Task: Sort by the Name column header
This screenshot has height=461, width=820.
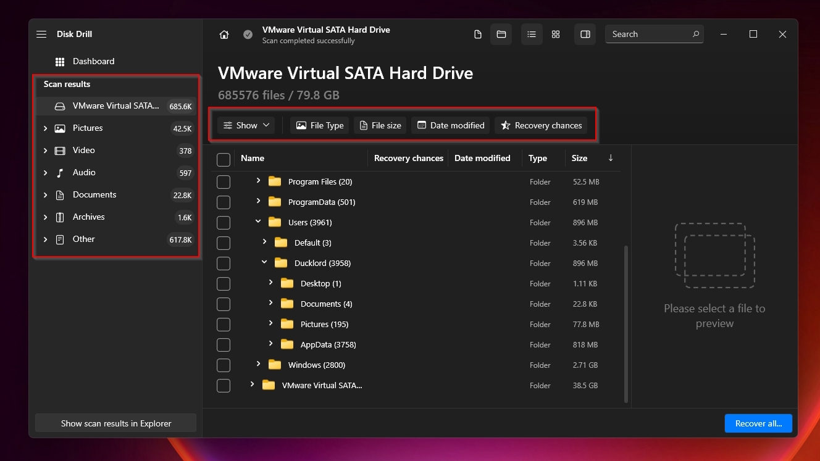Action: pos(253,158)
